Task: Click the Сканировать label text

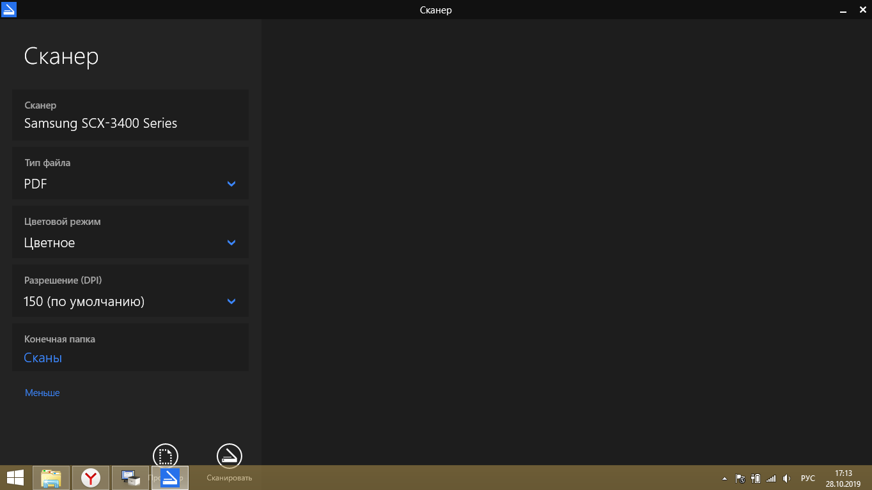Action: point(230,478)
